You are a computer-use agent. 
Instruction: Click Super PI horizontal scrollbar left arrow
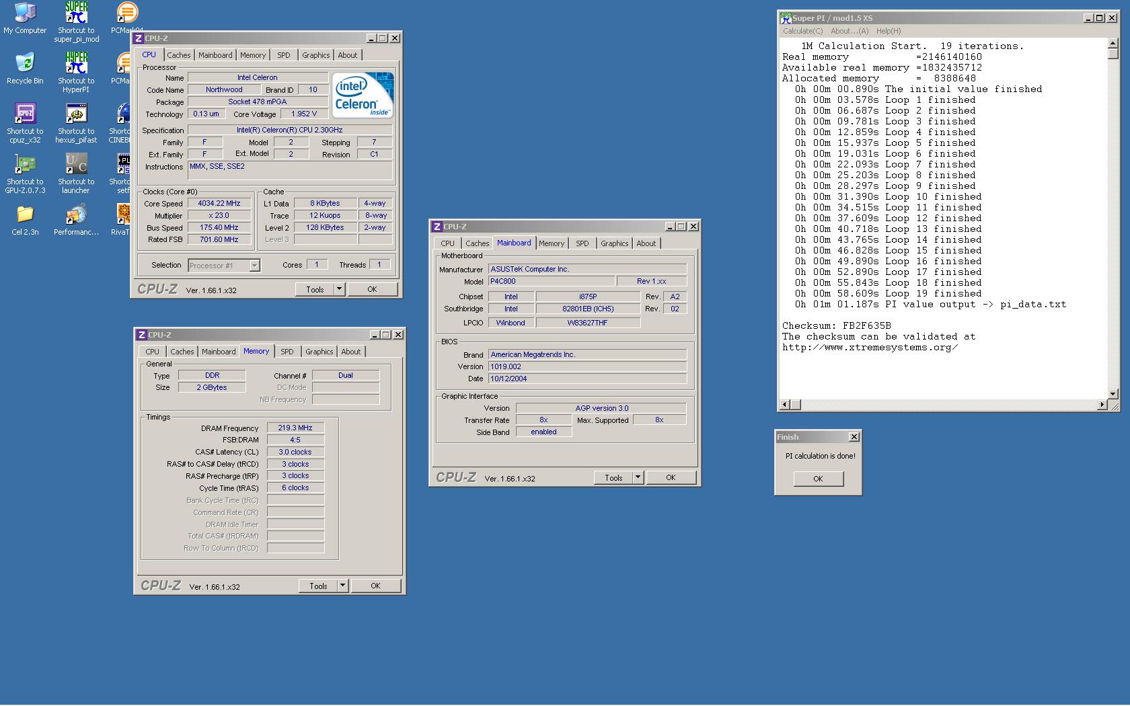coord(785,405)
